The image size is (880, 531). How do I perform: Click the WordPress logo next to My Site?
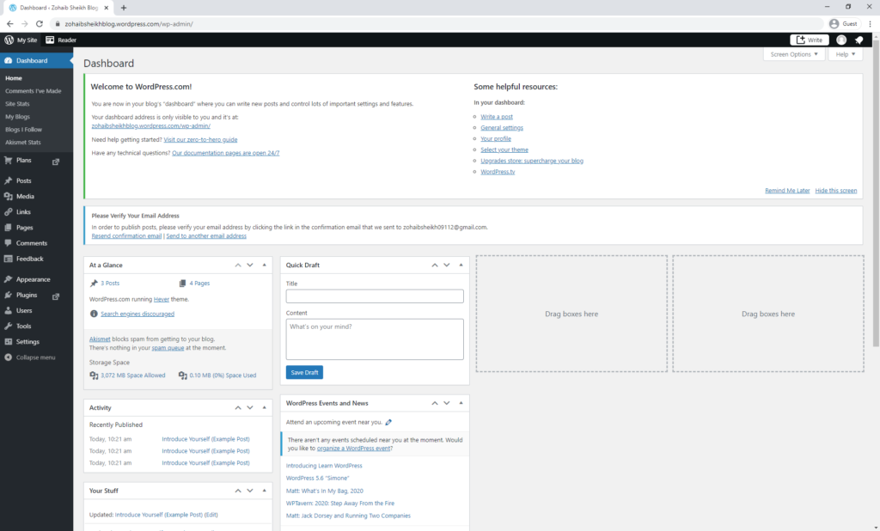tap(9, 40)
